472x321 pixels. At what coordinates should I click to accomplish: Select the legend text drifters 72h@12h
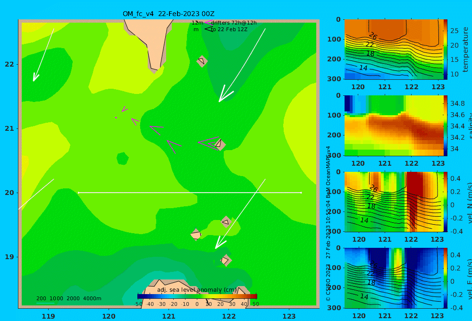tap(234, 23)
